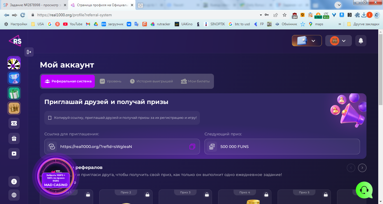Open the tab list dropdown in title bar
The width and height of the screenshot is (383, 204).
point(338,5)
